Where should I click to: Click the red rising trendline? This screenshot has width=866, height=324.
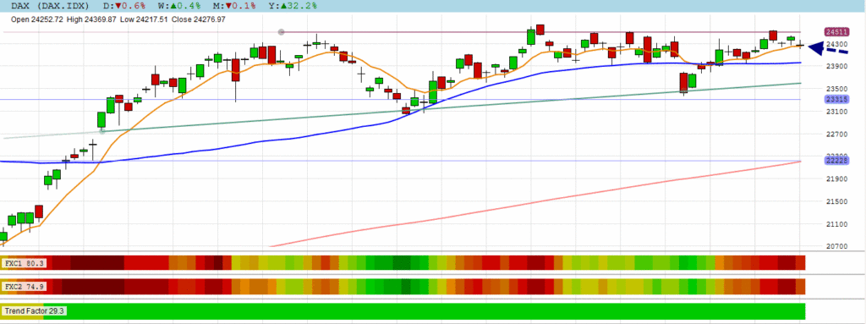pyautogui.click(x=534, y=204)
